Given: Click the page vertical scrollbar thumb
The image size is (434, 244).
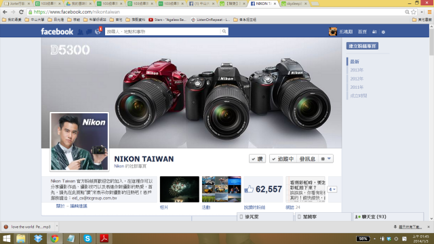Looking at the screenshot, I should (431, 41).
